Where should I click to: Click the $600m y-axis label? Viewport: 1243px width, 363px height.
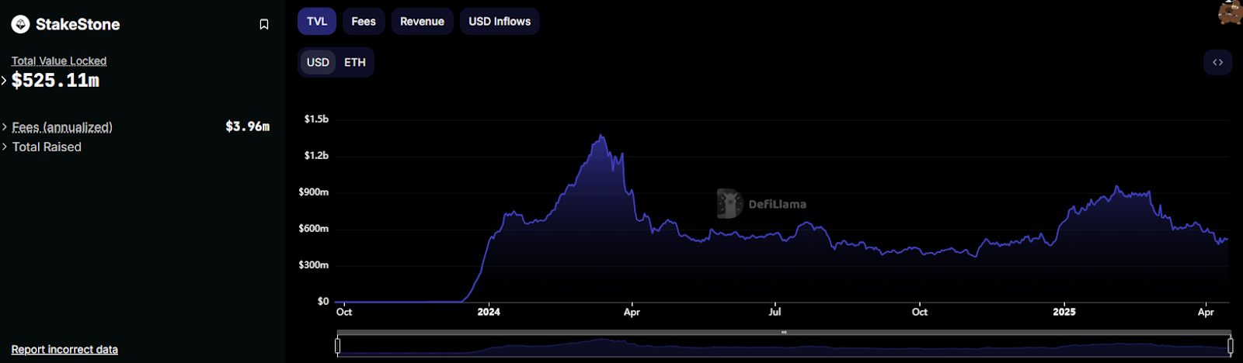[314, 228]
